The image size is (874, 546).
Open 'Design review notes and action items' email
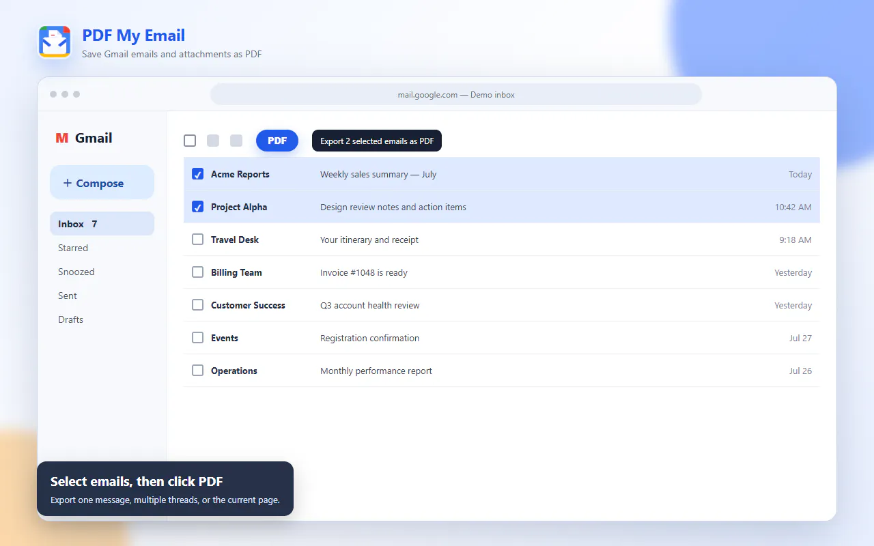393,207
